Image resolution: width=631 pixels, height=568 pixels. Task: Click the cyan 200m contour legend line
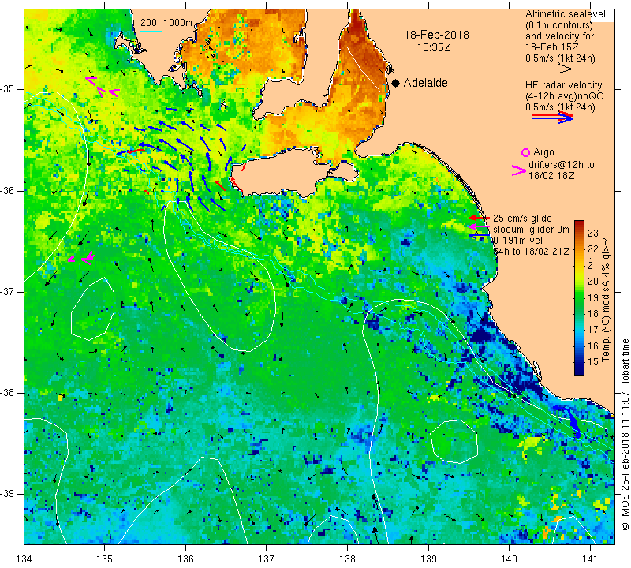coord(151,31)
